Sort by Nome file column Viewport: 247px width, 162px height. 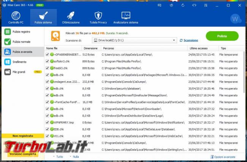pos(63,48)
